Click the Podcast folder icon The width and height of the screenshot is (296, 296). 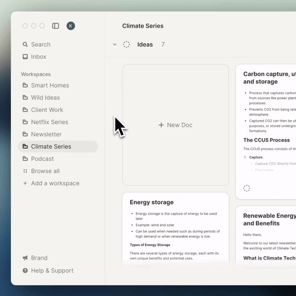click(x=25, y=158)
